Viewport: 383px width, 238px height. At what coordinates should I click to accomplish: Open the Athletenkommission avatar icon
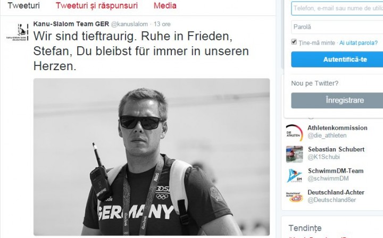coord(294,133)
